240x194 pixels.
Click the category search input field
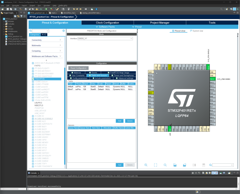pyautogui.click(x=39, y=31)
